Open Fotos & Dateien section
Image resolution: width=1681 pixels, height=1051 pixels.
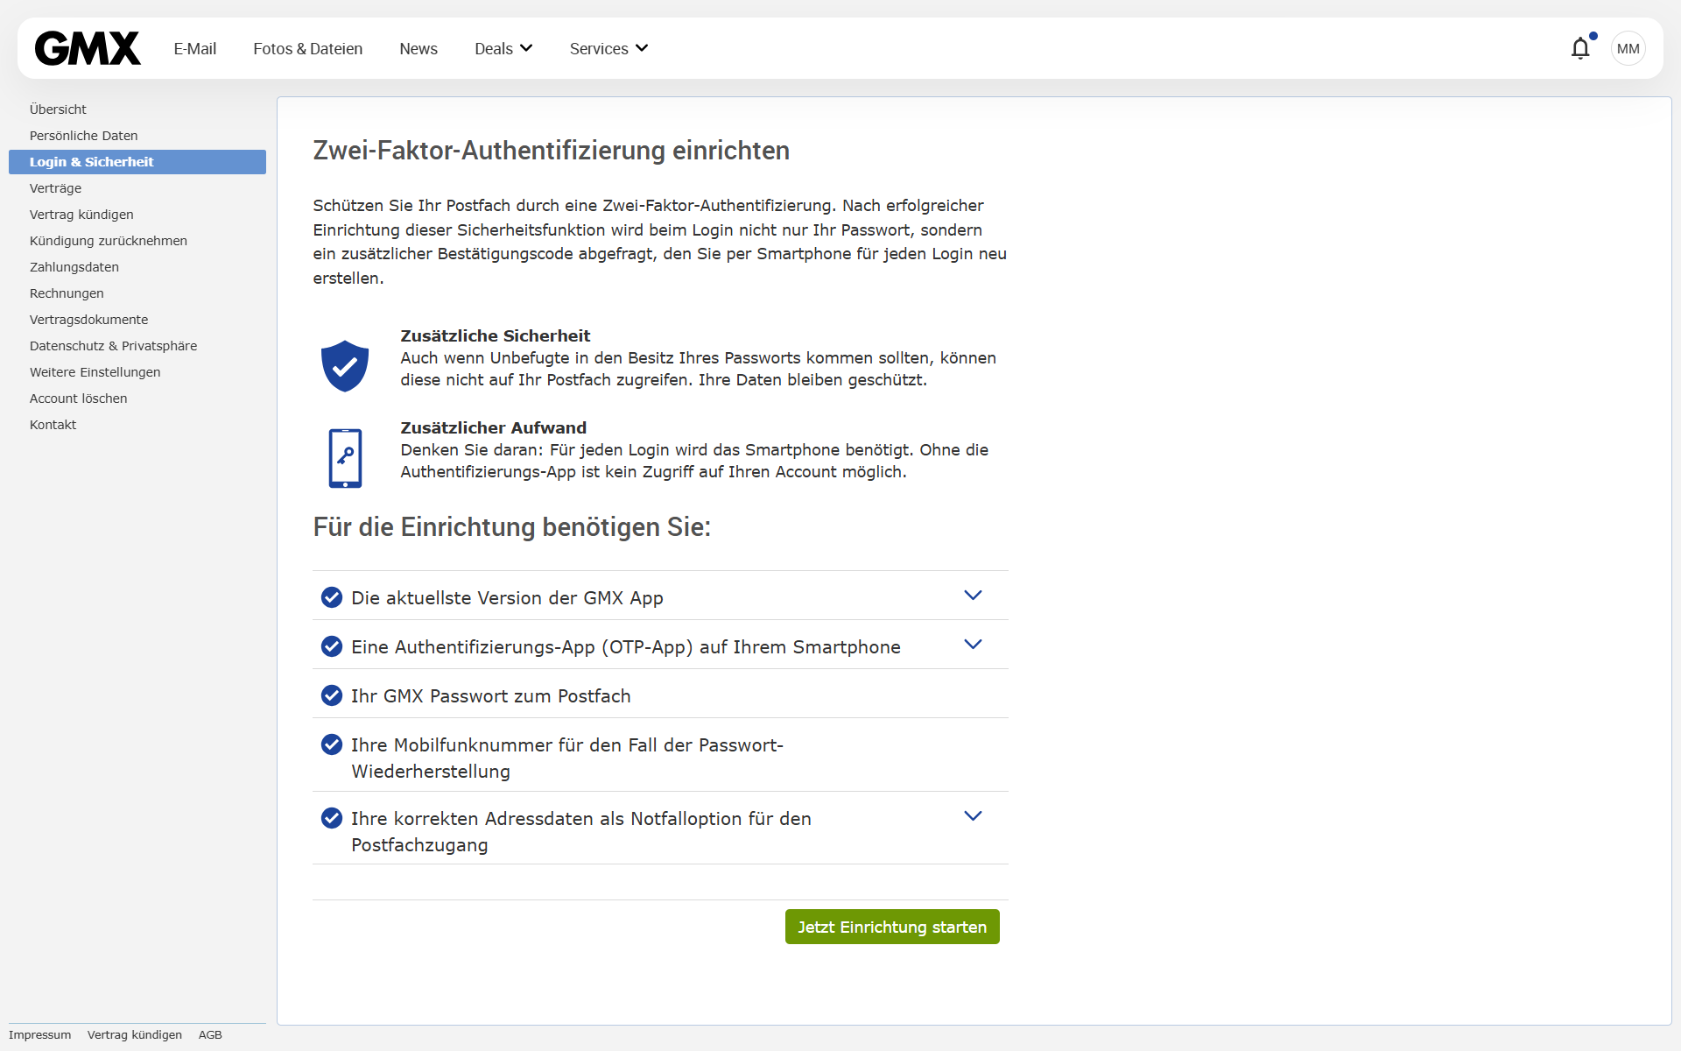[307, 48]
